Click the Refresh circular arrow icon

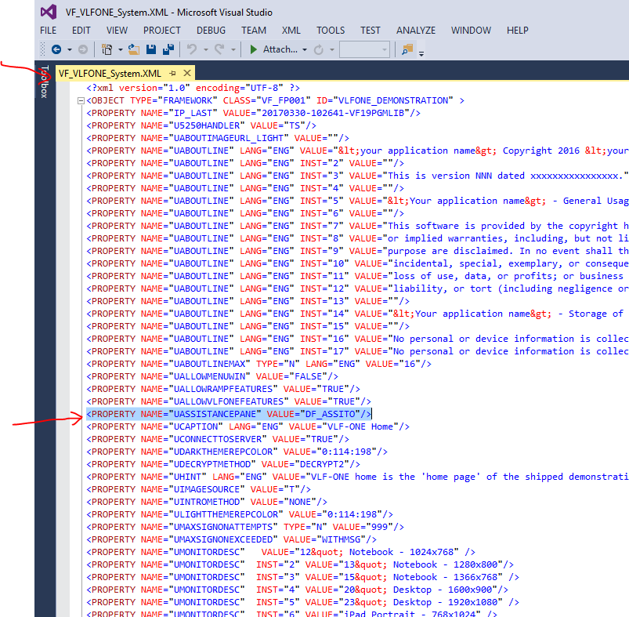[319, 49]
